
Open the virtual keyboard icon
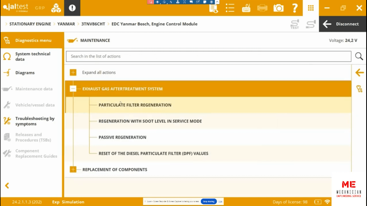(246, 8)
